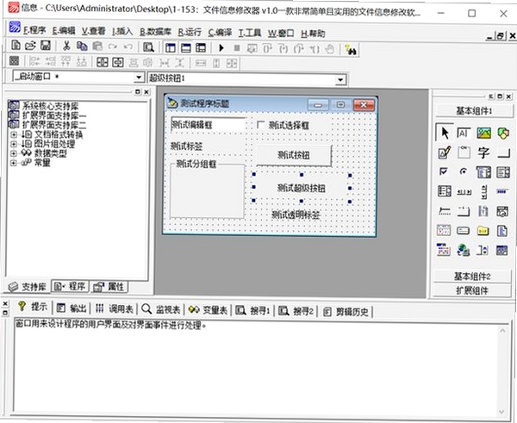Select the progress bar component icon
Screen dimensions: 517x423
tap(502, 191)
